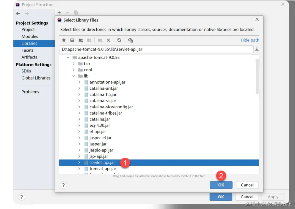Expand ecj-4.20.jar node

point(79,126)
